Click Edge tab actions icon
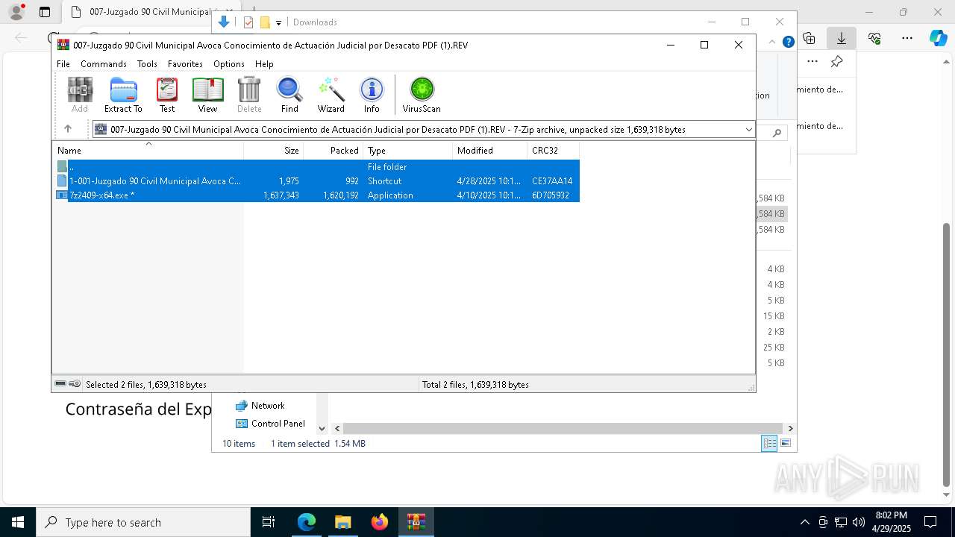The width and height of the screenshot is (955, 537). (45, 12)
